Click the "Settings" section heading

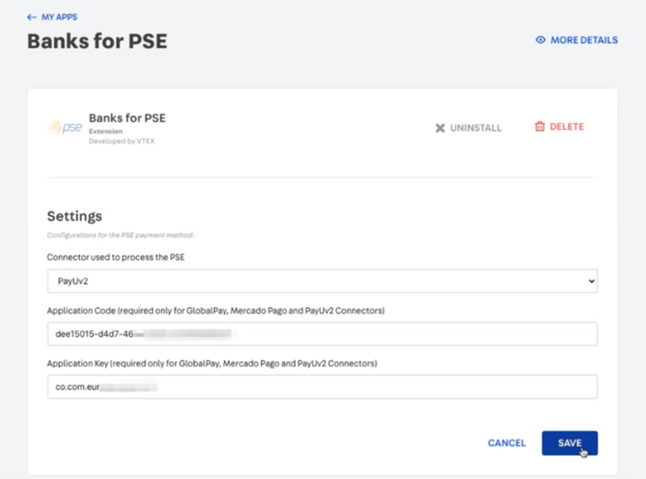point(75,216)
